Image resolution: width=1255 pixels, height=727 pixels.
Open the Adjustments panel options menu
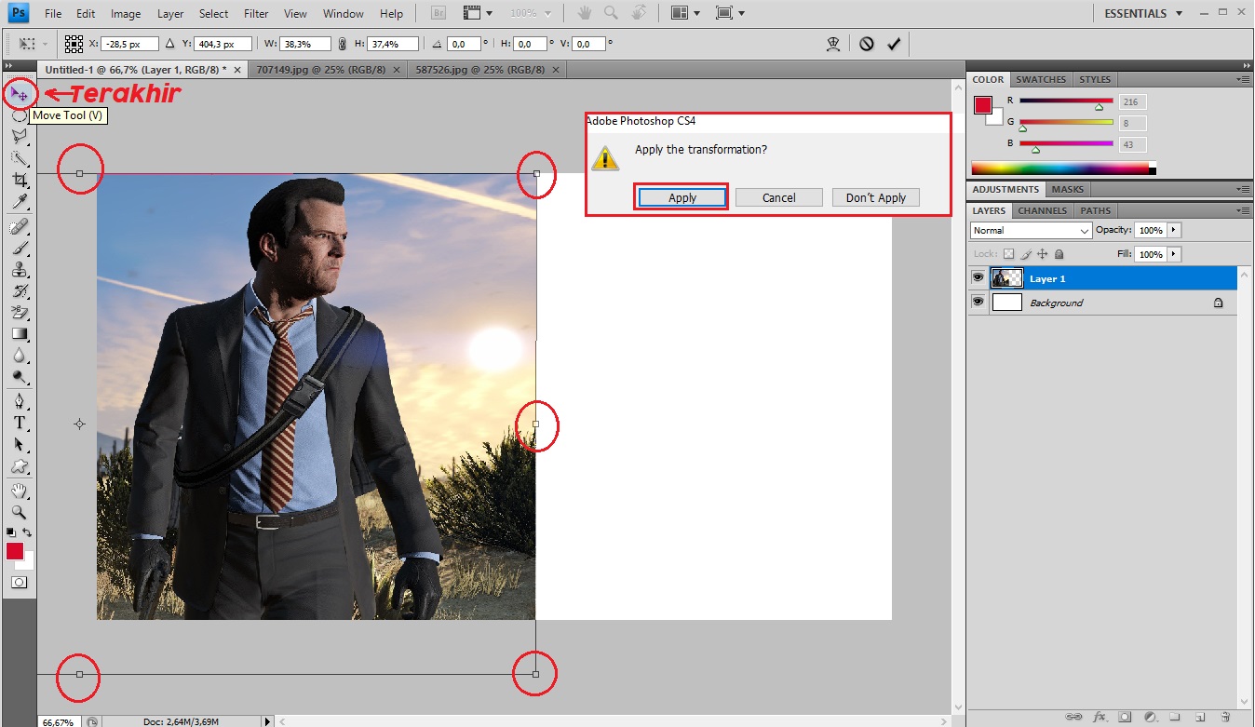point(1244,190)
